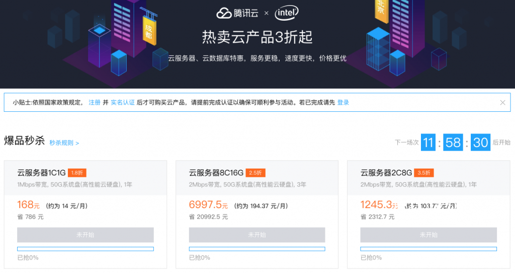Click the 6997.5元 price

(208, 205)
